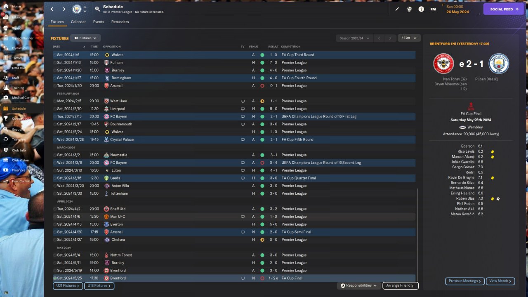Open Squad Planner in the sidebar

pyautogui.click(x=22, y=38)
